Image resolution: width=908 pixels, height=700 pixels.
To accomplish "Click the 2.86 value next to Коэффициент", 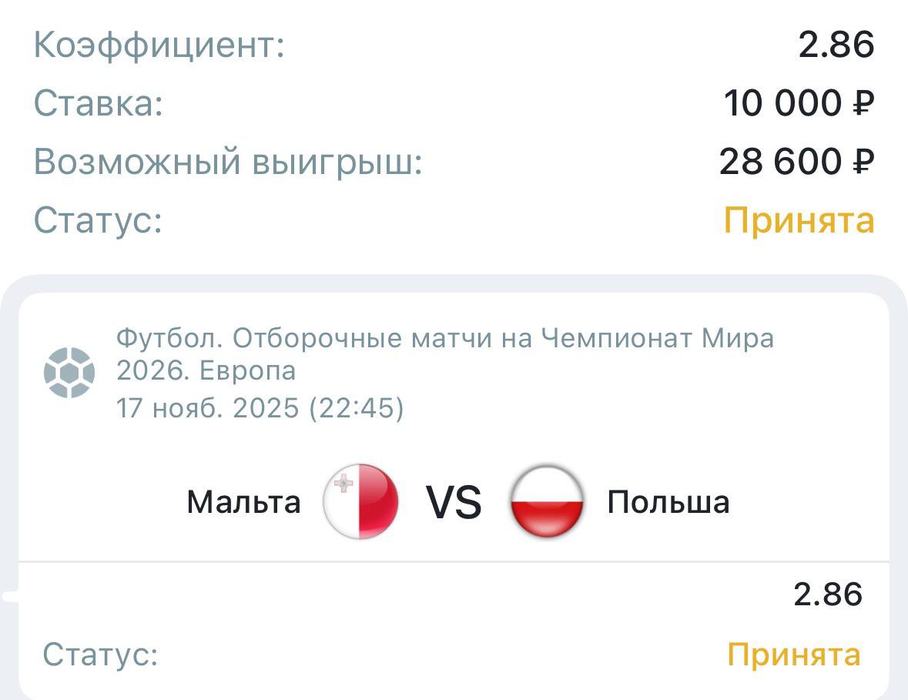I will click(836, 45).
